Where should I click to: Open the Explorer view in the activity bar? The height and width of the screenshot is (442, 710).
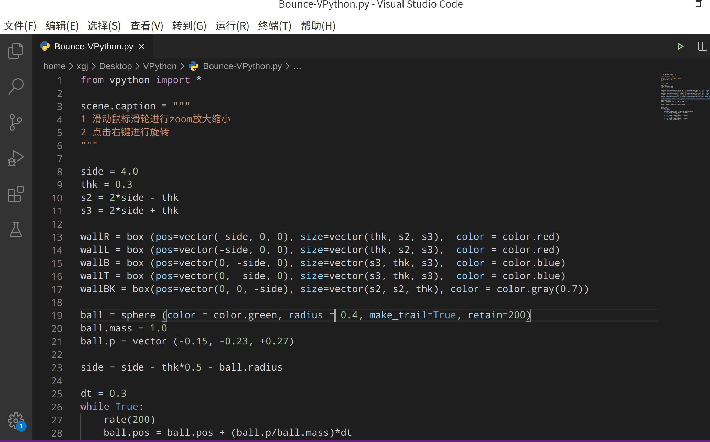[x=15, y=51]
